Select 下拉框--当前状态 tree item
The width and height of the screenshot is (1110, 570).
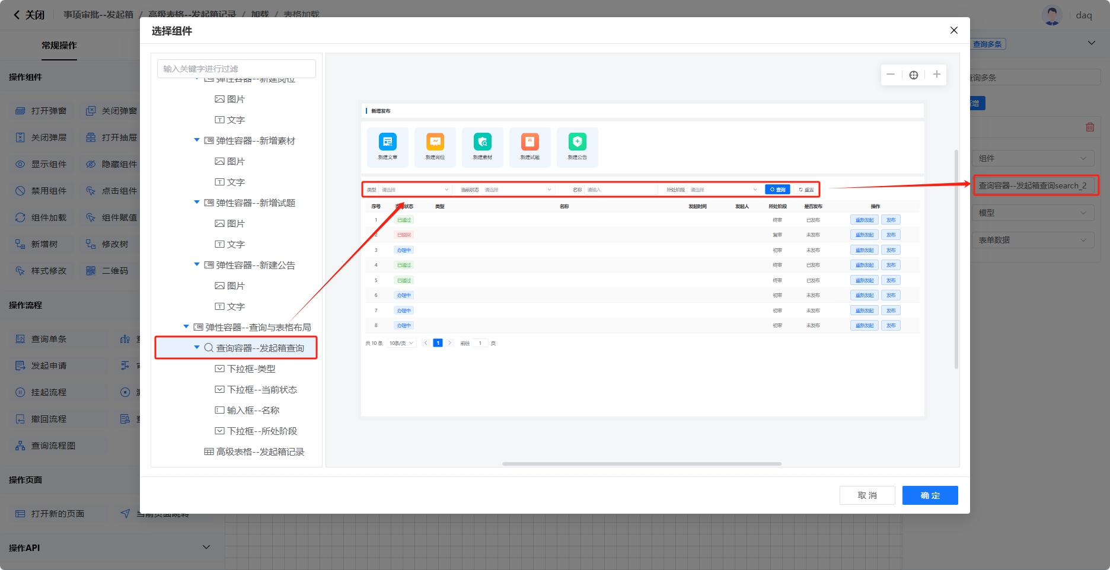pyautogui.click(x=262, y=389)
